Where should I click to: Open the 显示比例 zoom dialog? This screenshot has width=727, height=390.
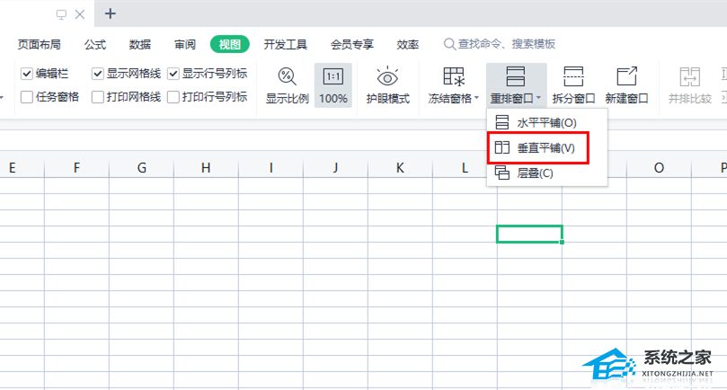click(287, 85)
